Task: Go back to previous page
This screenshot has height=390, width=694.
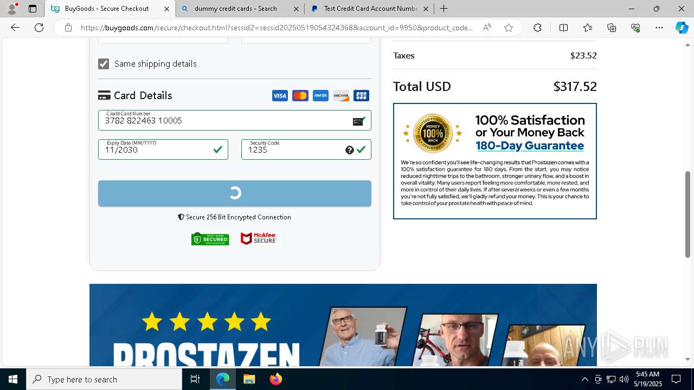Action: [x=15, y=28]
